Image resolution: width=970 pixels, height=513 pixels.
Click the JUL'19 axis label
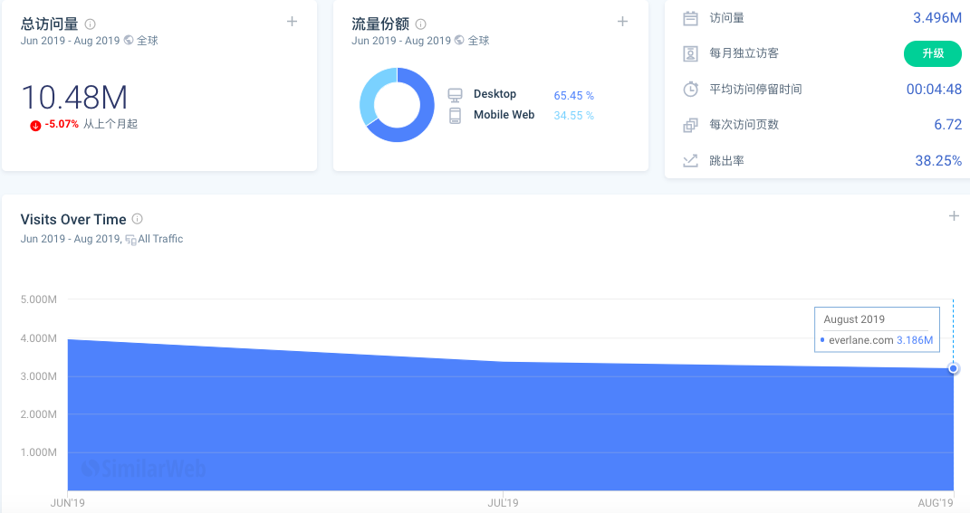click(x=503, y=502)
